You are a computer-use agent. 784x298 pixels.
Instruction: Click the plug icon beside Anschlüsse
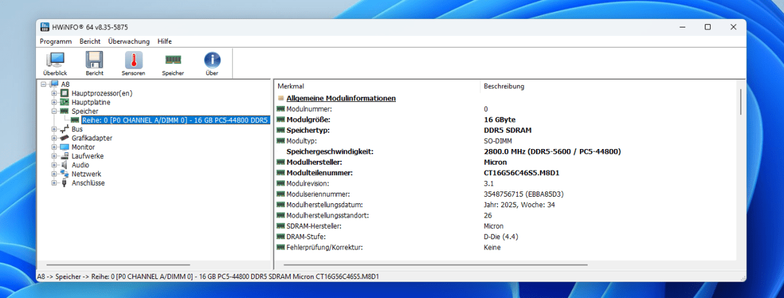pyautogui.click(x=64, y=183)
